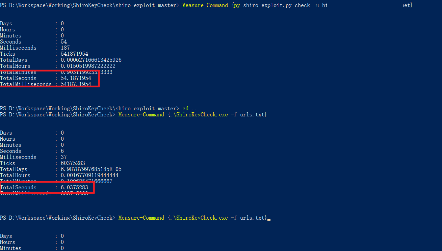442x251 pixels.
Task: Click the Milliseconds value 37
Action: 64,157
